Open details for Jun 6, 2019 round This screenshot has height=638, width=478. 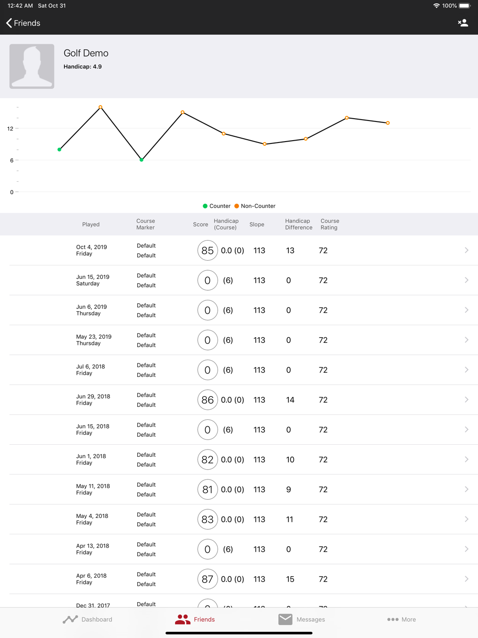tap(239, 310)
